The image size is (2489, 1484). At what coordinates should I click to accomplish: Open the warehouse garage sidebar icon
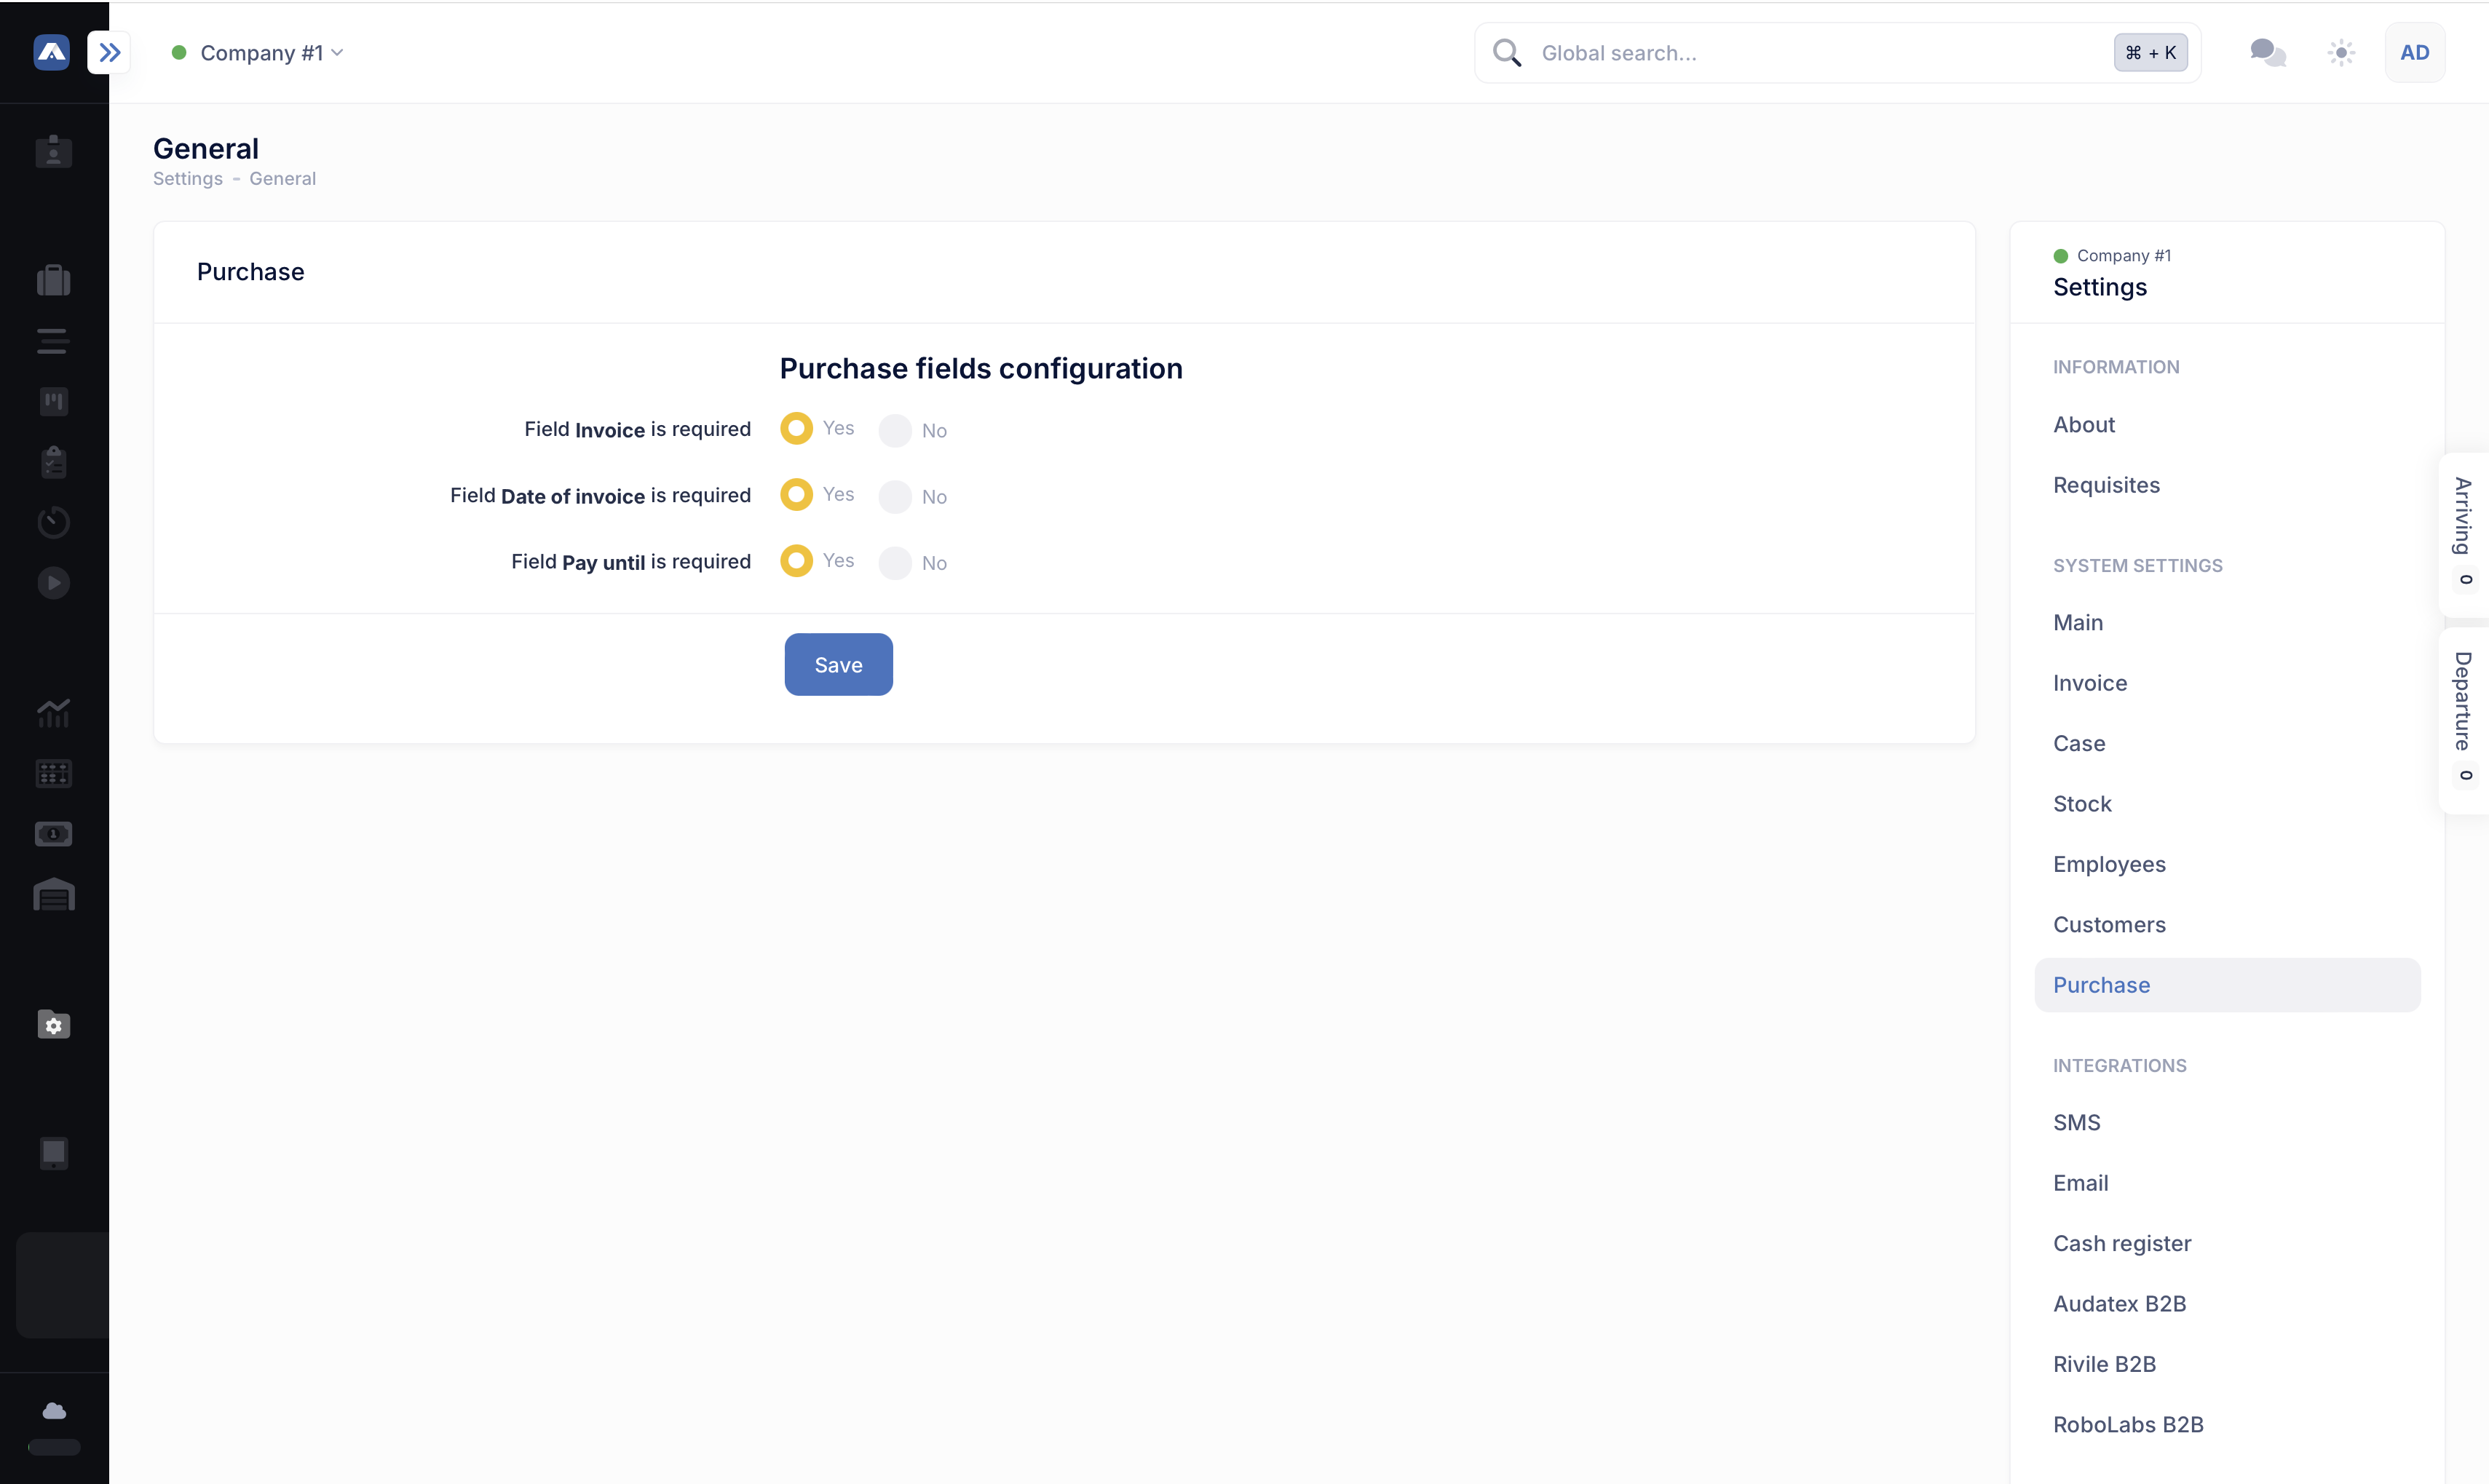pos(53,895)
